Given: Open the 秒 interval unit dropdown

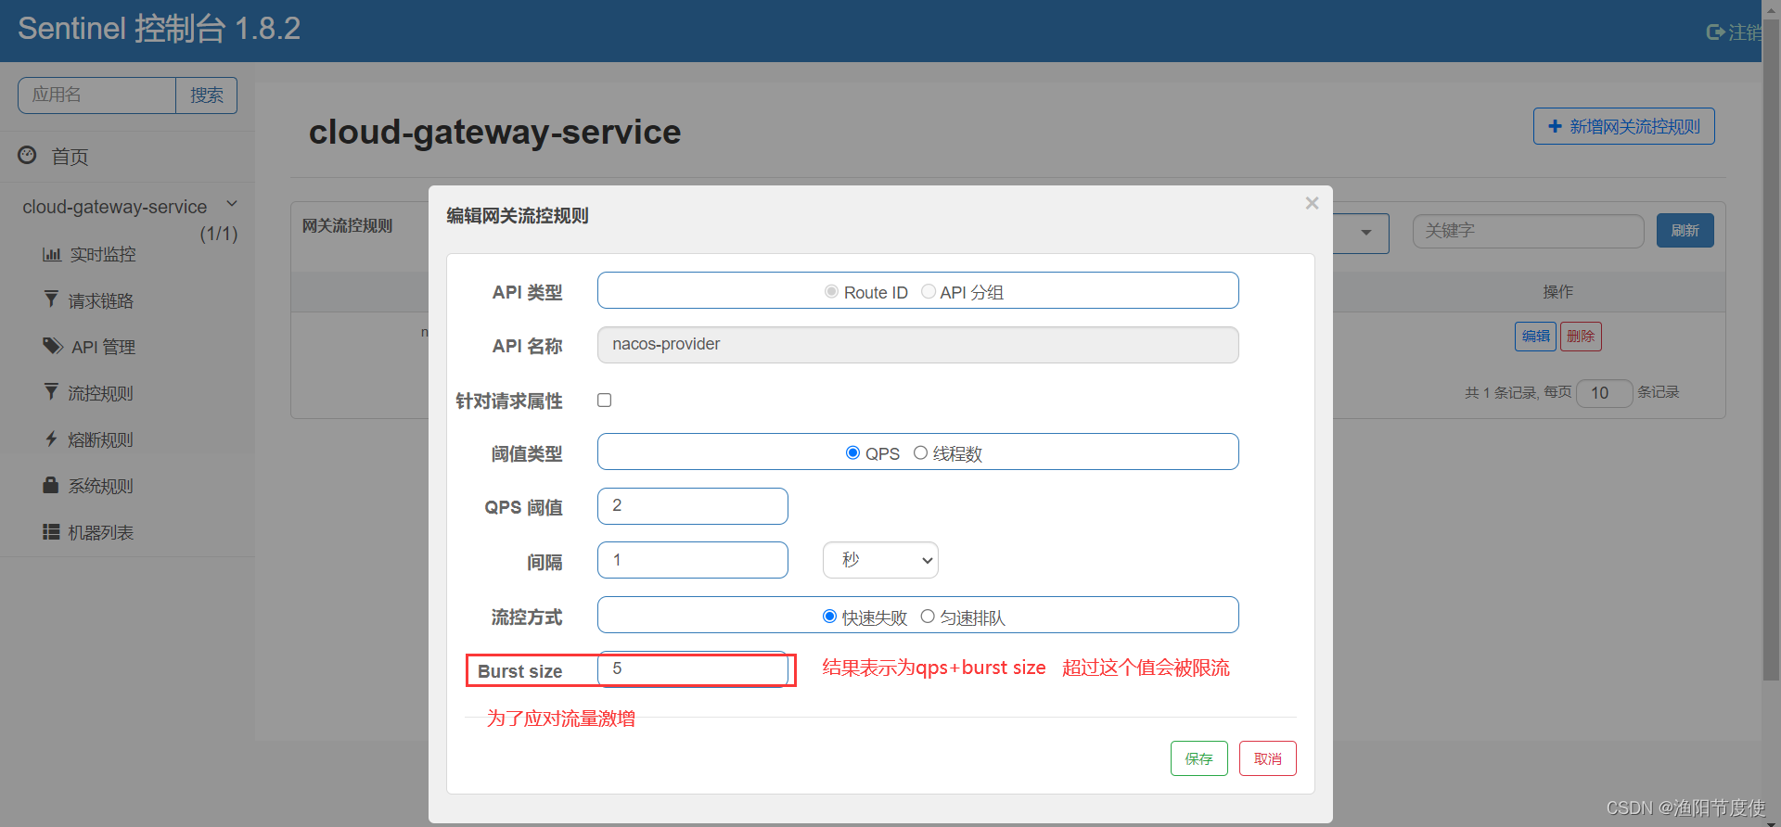Looking at the screenshot, I should click(880, 560).
